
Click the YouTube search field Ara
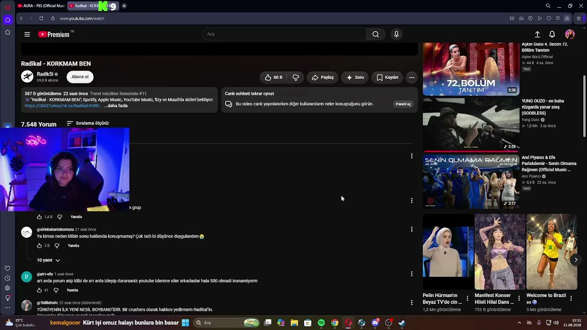point(284,34)
